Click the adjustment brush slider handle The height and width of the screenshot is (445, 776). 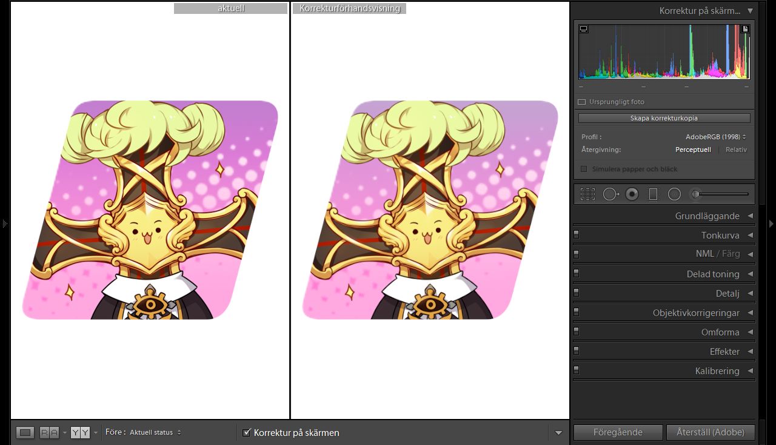[697, 194]
